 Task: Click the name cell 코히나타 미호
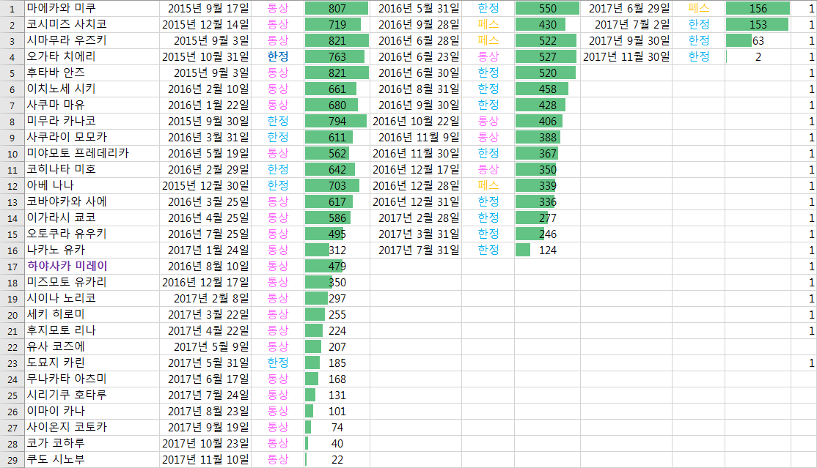click(x=92, y=170)
